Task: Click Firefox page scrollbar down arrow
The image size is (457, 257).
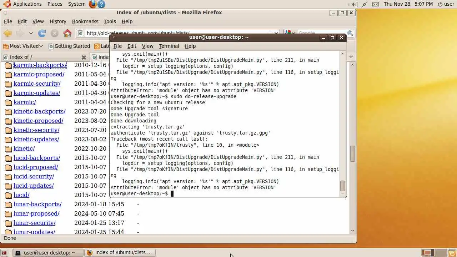Action: (x=352, y=231)
